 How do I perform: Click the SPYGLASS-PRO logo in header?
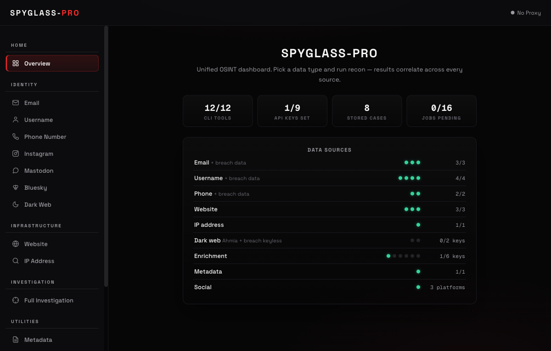45,13
